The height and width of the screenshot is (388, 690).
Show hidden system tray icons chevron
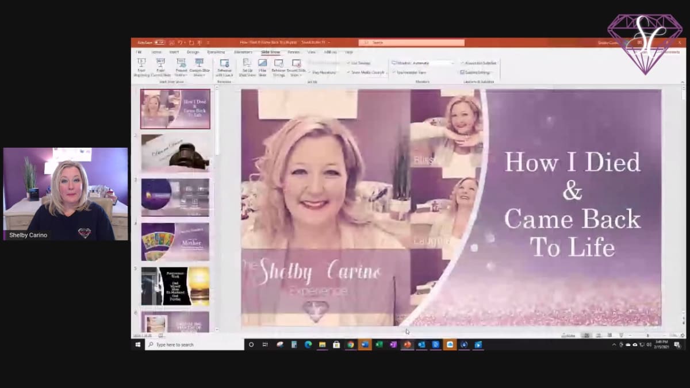point(614,344)
